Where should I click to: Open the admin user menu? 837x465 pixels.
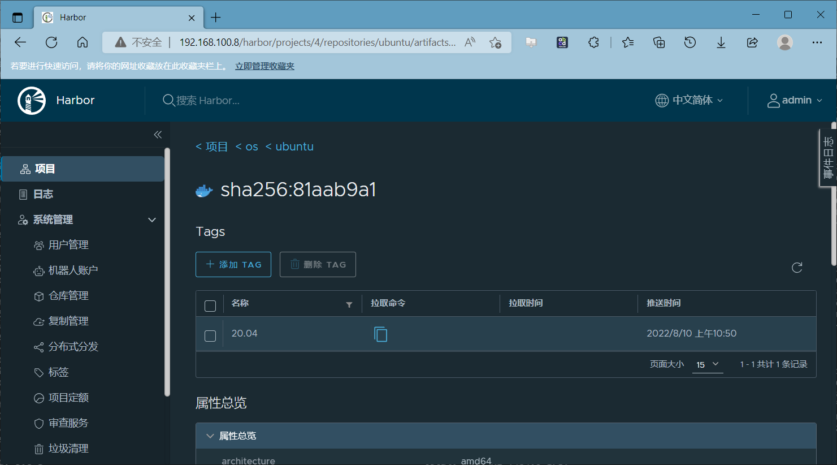pos(795,100)
